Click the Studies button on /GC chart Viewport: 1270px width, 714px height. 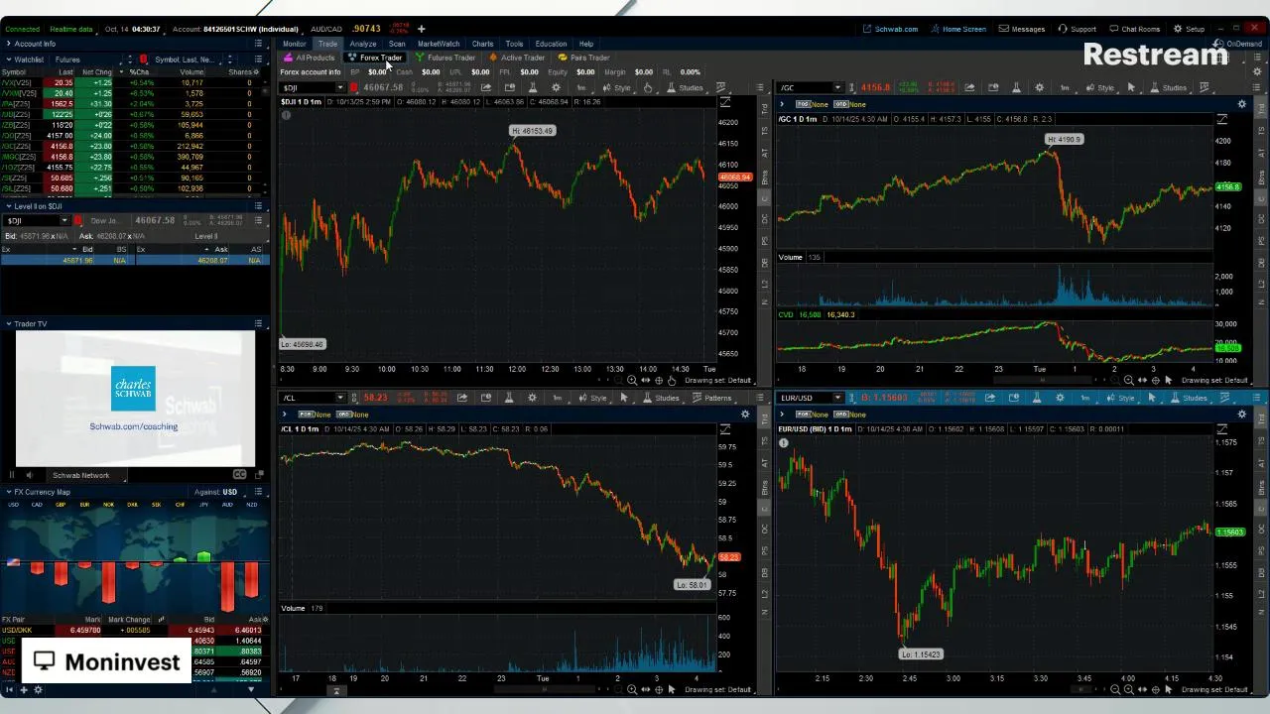1168,87
